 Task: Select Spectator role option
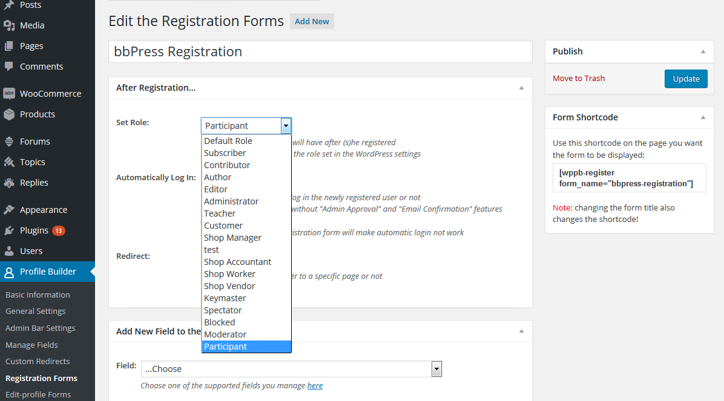(246, 310)
